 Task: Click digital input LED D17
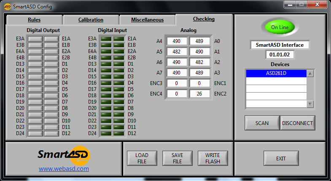click(106, 89)
